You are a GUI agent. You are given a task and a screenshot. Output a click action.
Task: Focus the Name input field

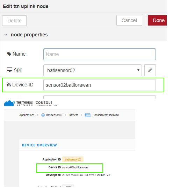coord(100,54)
